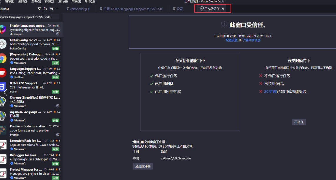Open the 查看(V) menu
336x180 pixels.
click(x=36, y=1)
